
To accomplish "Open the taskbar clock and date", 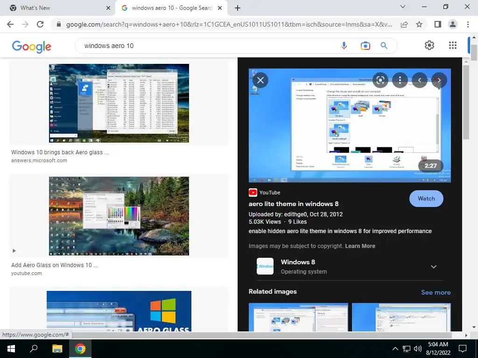I will point(438,349).
